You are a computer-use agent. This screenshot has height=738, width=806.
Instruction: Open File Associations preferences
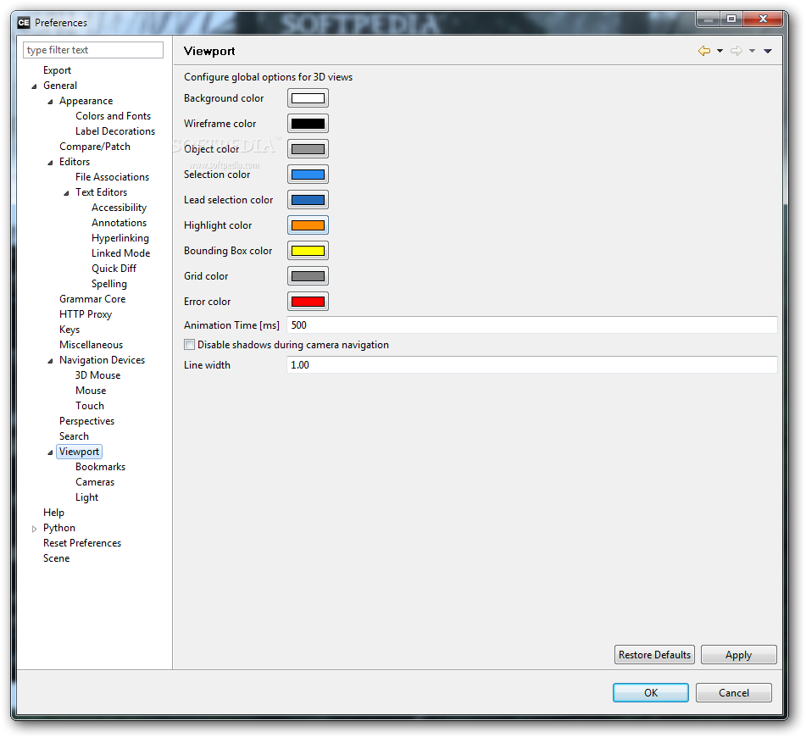click(112, 177)
